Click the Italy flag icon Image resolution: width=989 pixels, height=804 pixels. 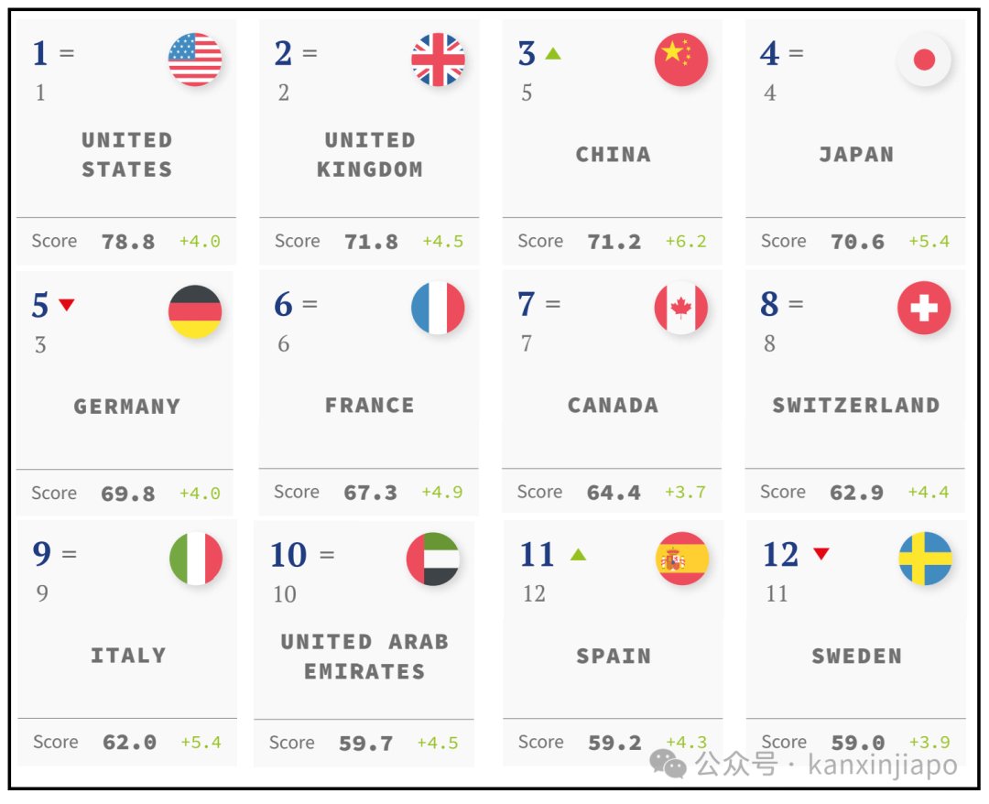coord(196,559)
